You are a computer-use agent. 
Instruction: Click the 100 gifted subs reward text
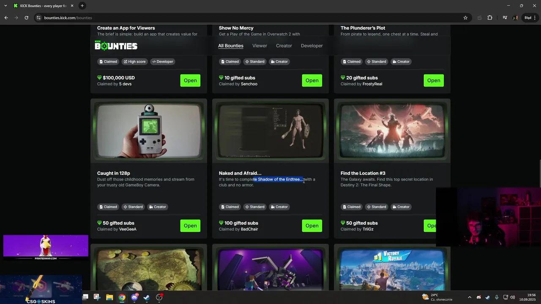[x=241, y=223]
